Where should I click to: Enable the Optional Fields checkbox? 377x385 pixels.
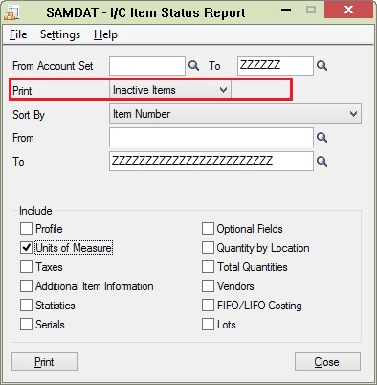(x=208, y=229)
